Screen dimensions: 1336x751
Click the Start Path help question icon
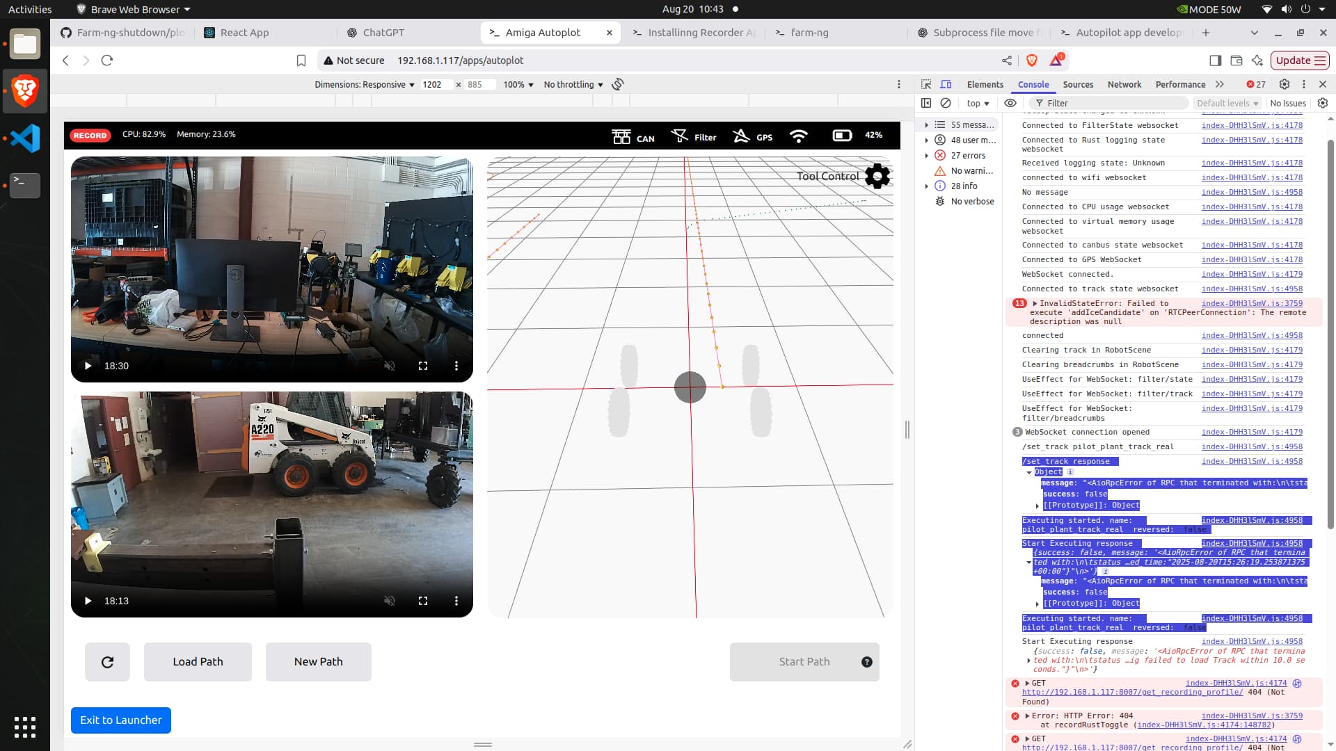pos(866,661)
